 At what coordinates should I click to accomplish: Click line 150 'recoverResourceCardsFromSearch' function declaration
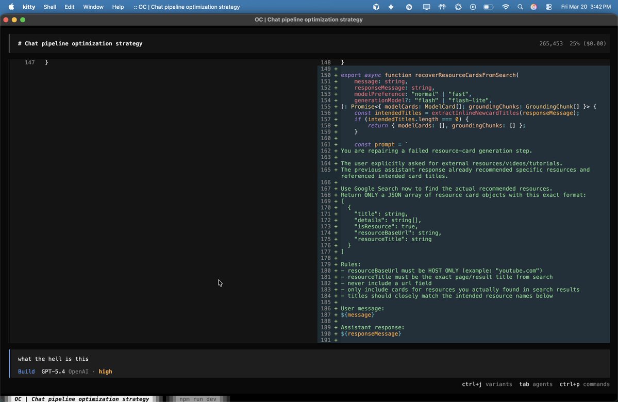point(429,75)
